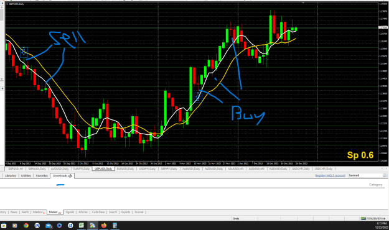Open Google Chrome from the taskbar

[x=26, y=226]
